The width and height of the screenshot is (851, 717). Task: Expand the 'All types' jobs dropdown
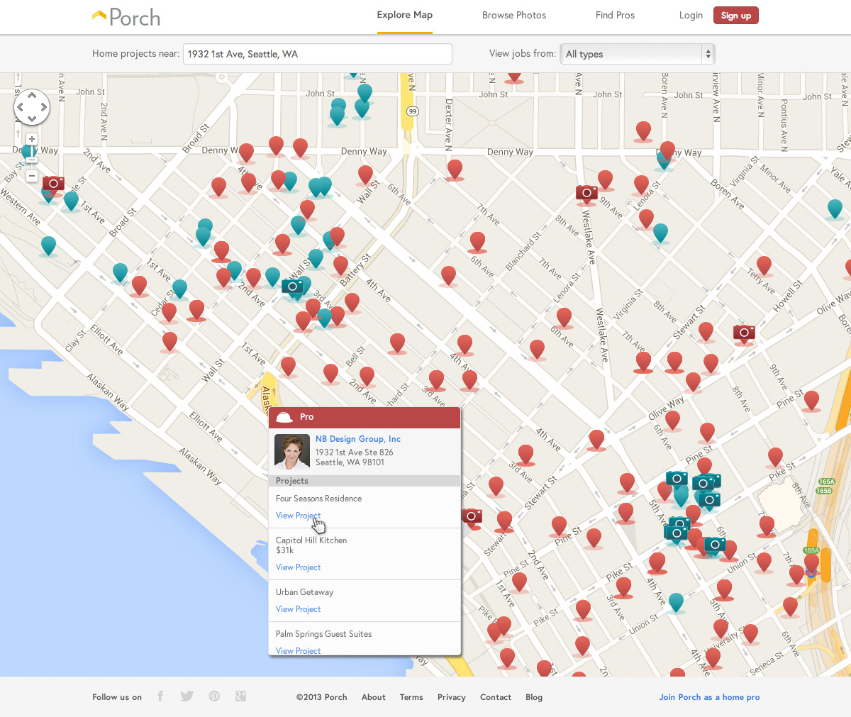pyautogui.click(x=637, y=54)
